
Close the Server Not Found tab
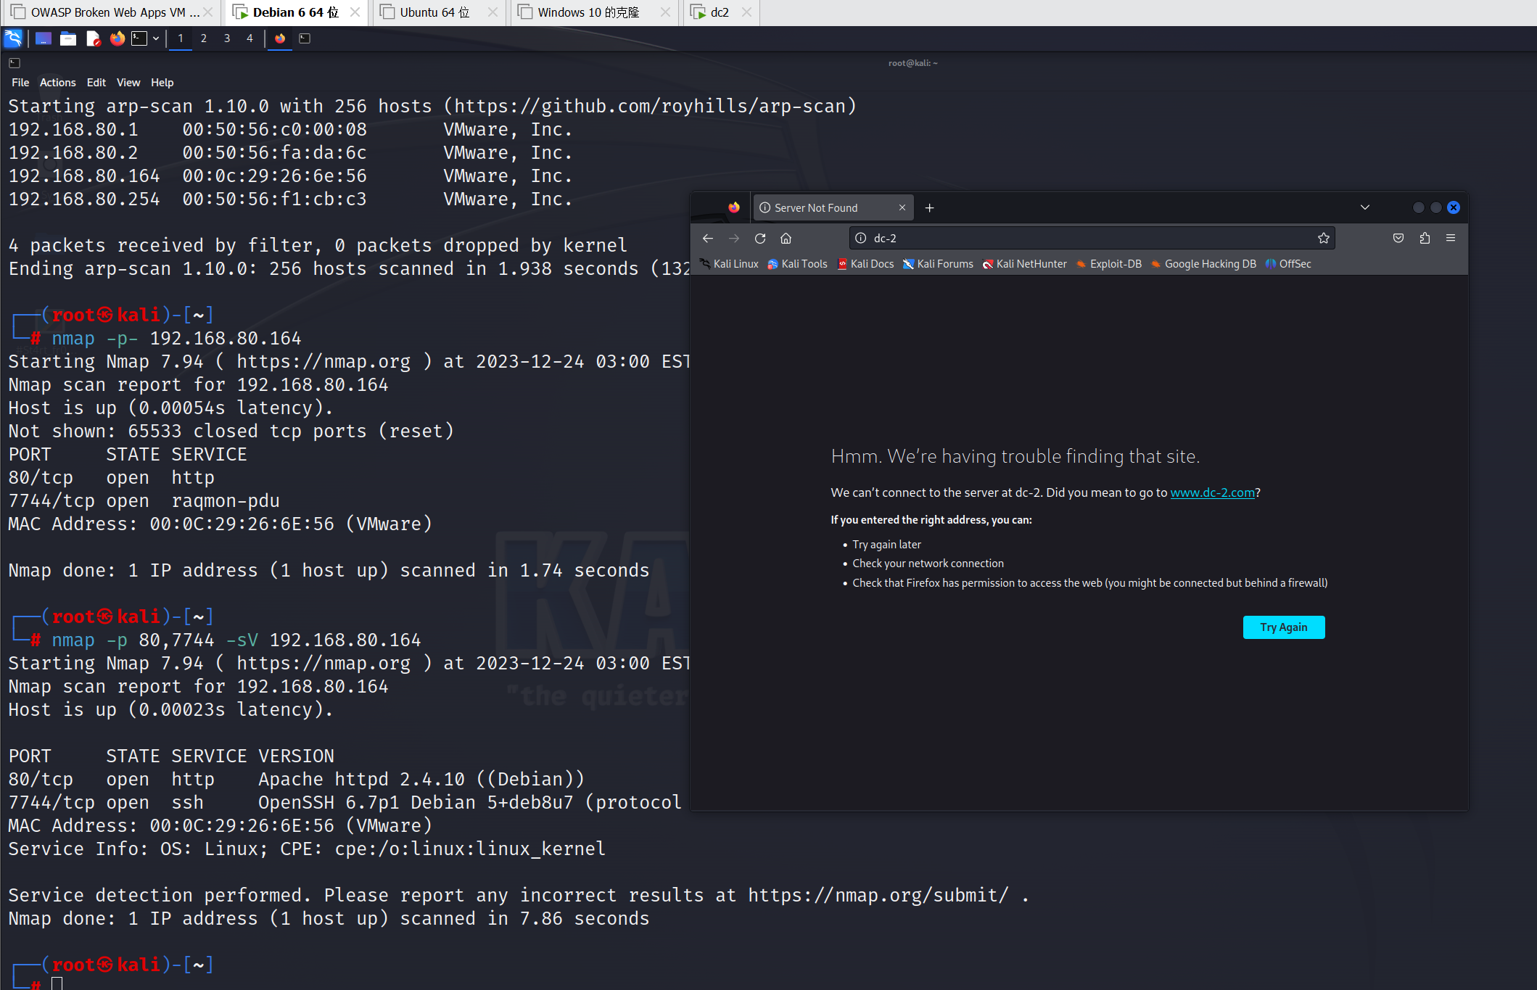pos(902,208)
